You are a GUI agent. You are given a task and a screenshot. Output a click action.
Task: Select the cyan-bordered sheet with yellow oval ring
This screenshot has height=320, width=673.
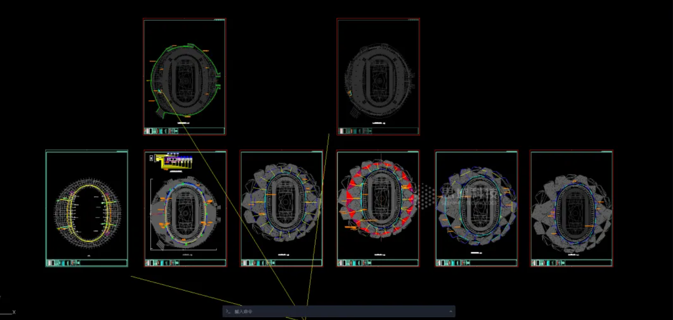87,208
